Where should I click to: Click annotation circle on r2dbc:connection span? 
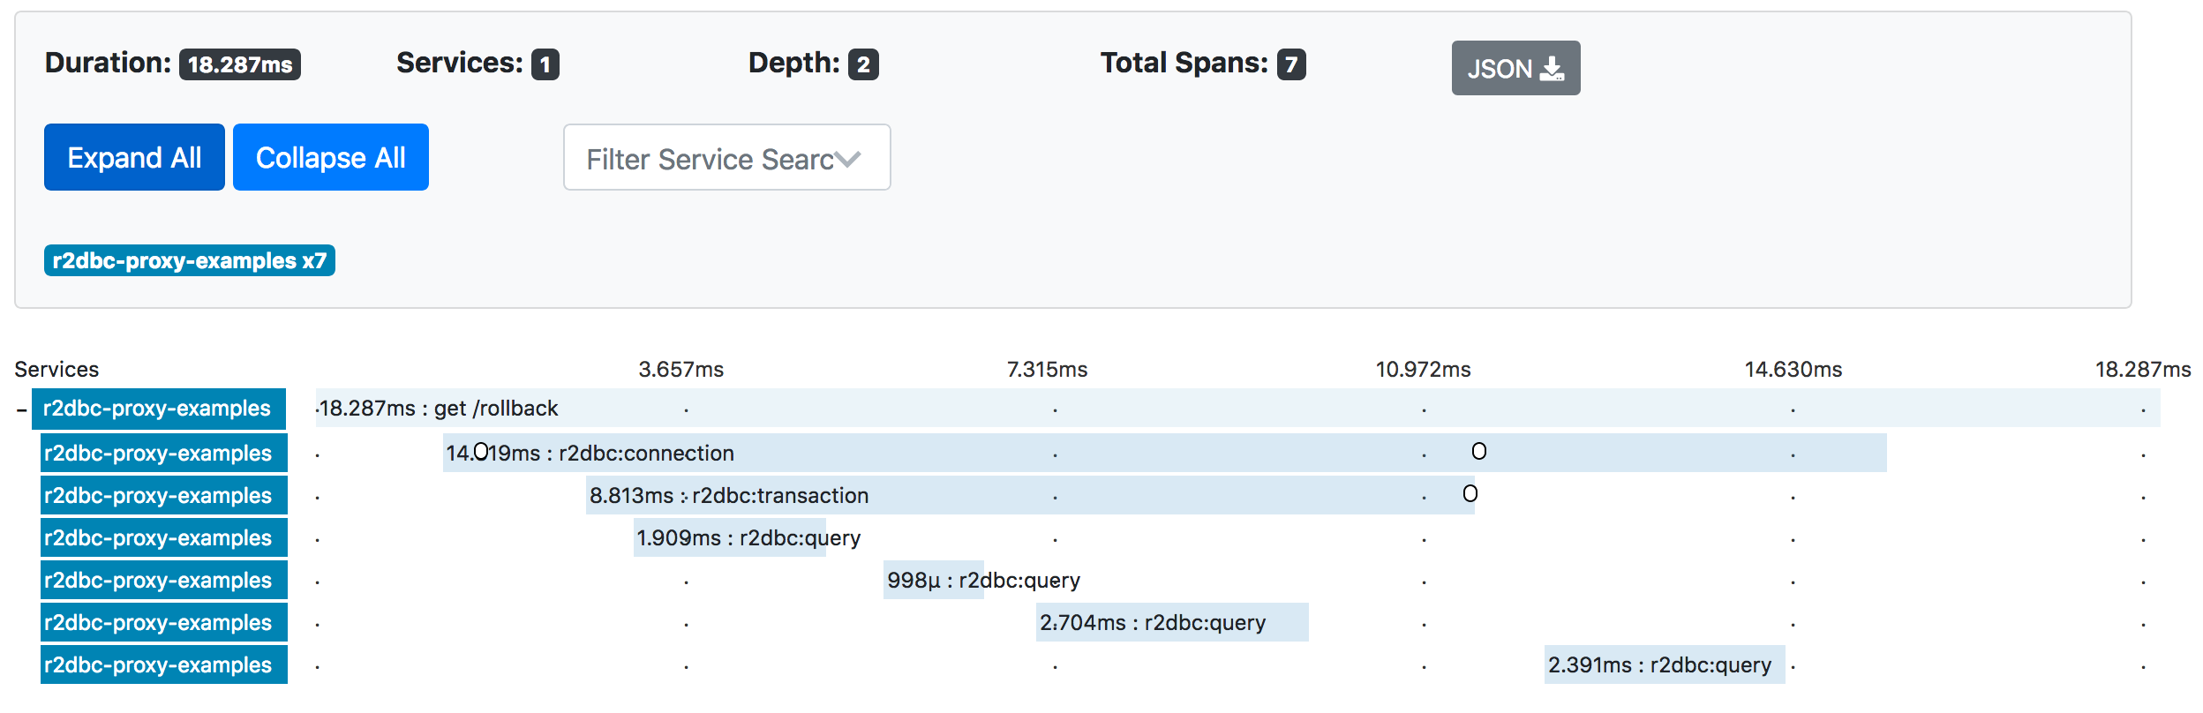click(1479, 451)
